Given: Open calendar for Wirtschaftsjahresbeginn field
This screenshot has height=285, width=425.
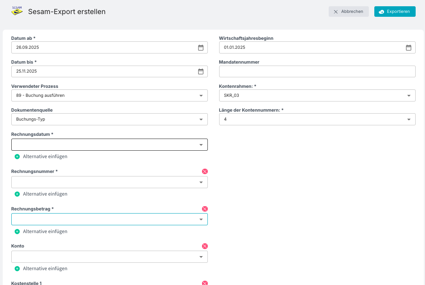Looking at the screenshot, I should 408,48.
